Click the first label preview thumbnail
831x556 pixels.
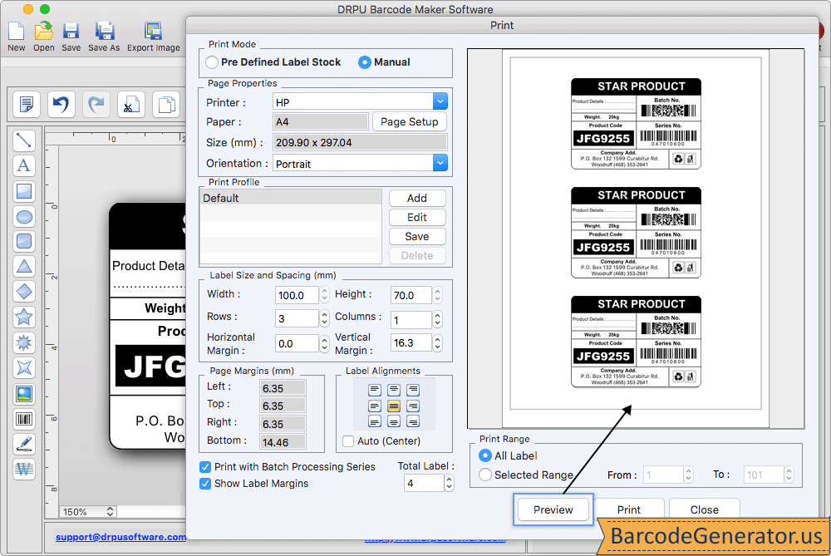(636, 124)
